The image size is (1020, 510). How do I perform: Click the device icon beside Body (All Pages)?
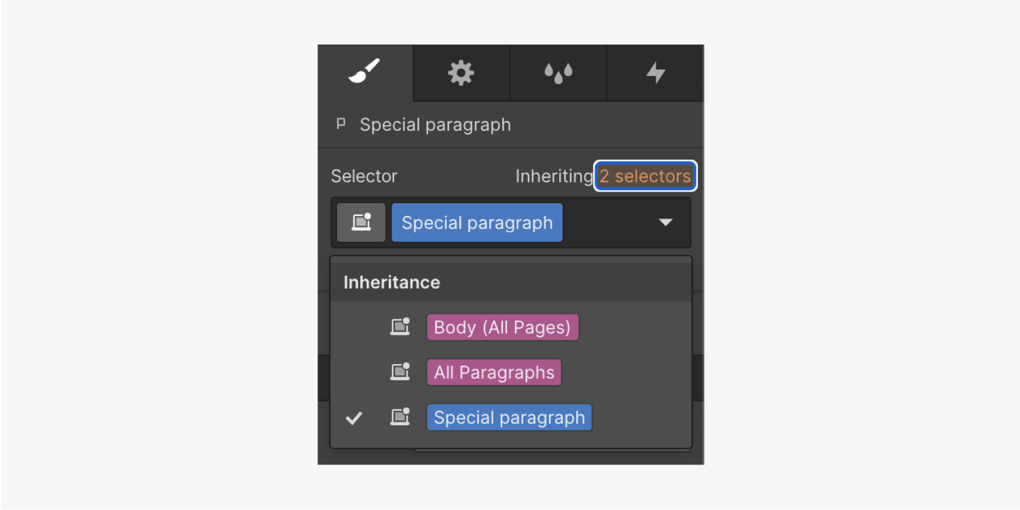[400, 327]
